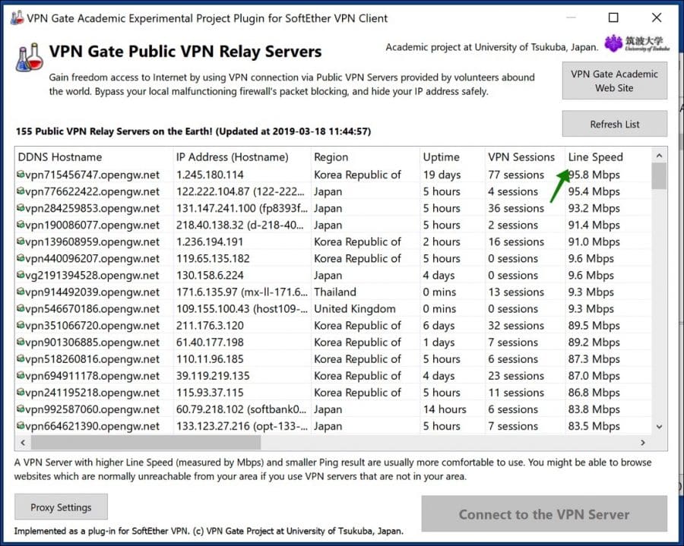The width and height of the screenshot is (684, 546).
Task: Select IP address 130.158.6.224
Action: pos(210,275)
